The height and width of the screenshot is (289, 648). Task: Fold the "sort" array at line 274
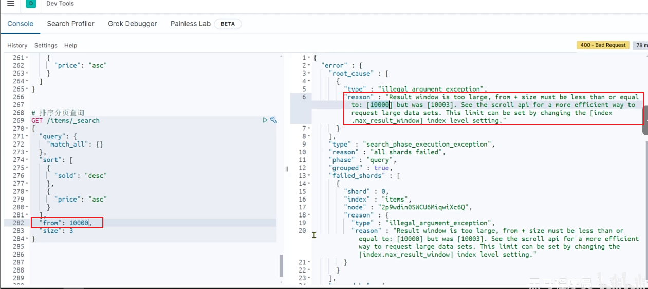point(27,160)
